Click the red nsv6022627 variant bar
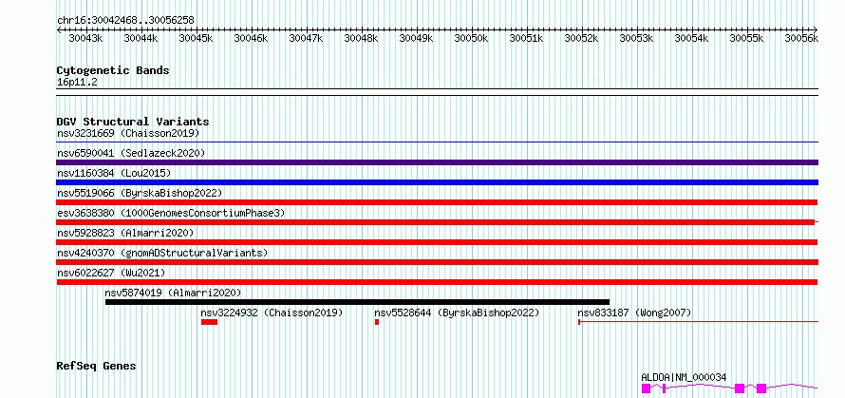The image size is (845, 398). tap(437, 282)
